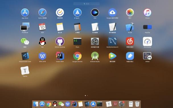Launch Visual Studio Code from Launchpad grid
This screenshot has width=173, height=108.
(25, 56)
